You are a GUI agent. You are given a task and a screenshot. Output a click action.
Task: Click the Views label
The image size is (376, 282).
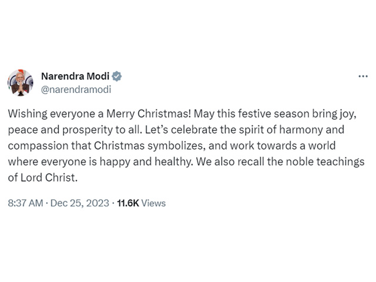(153, 203)
